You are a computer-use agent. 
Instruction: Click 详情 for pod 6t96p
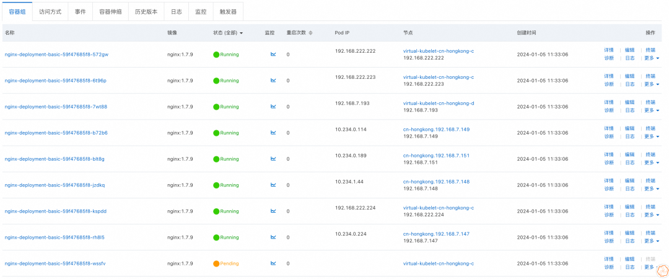point(609,76)
